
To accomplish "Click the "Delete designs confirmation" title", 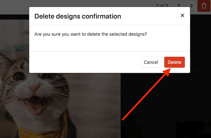I will [78, 16].
